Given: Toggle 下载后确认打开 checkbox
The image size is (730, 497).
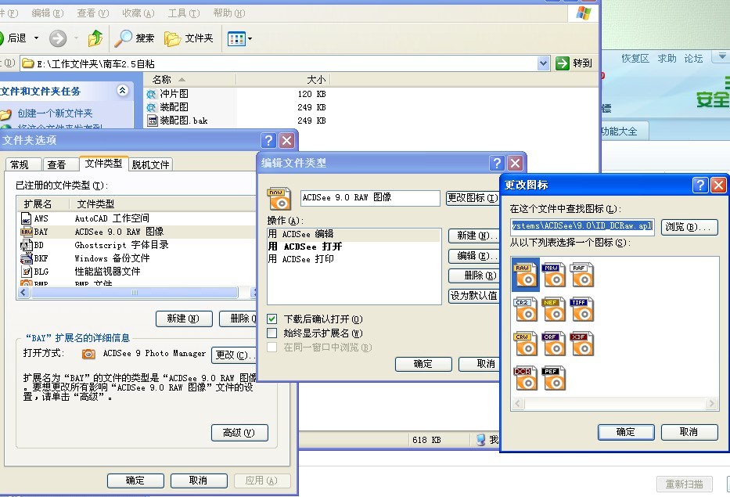Looking at the screenshot, I should coord(272,319).
